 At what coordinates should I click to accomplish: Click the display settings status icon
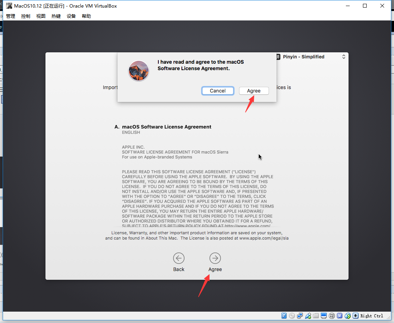click(x=324, y=316)
